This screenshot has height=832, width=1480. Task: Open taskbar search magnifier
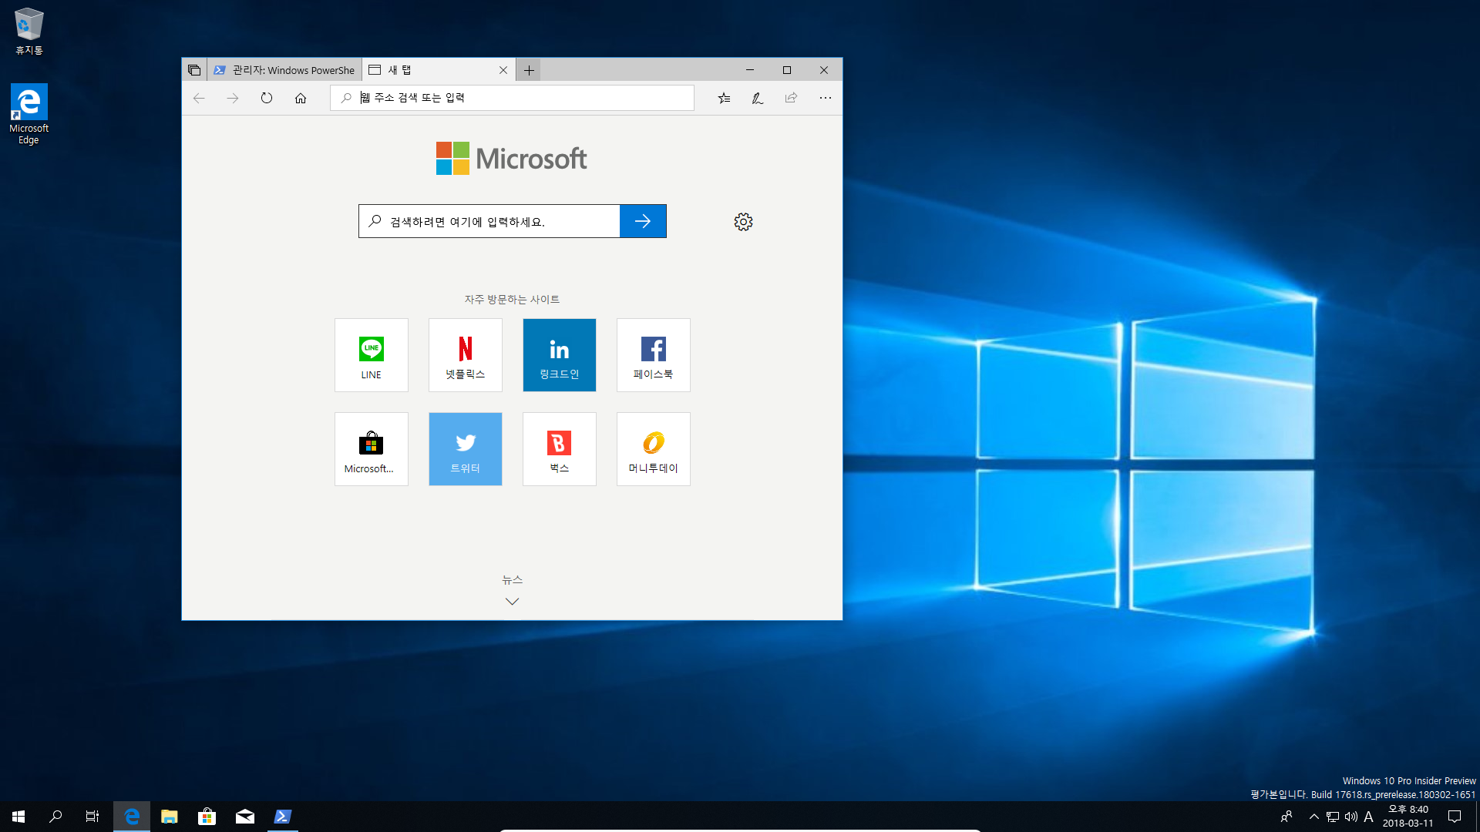pos(55,817)
